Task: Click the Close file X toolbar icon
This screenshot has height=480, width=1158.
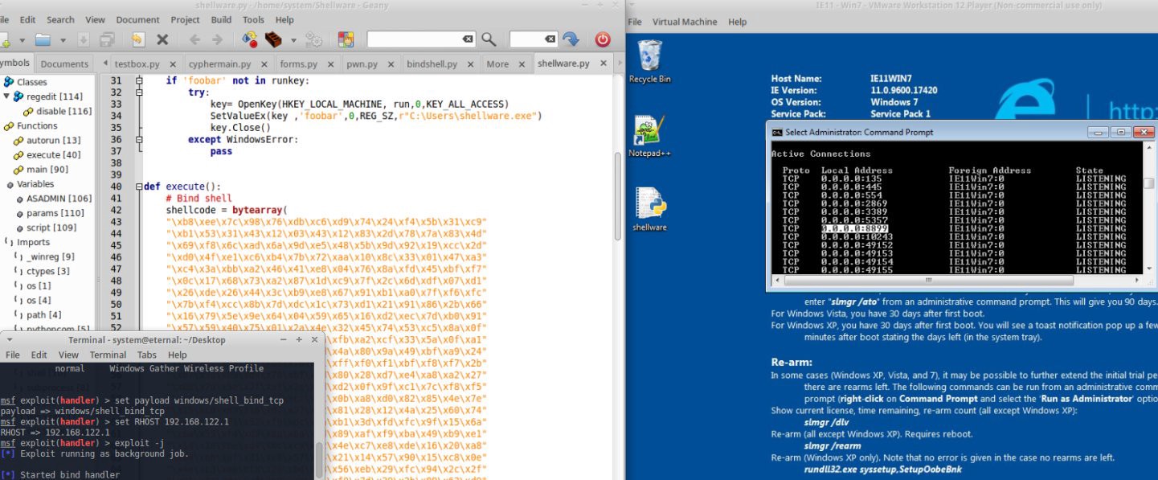Action: [x=162, y=39]
